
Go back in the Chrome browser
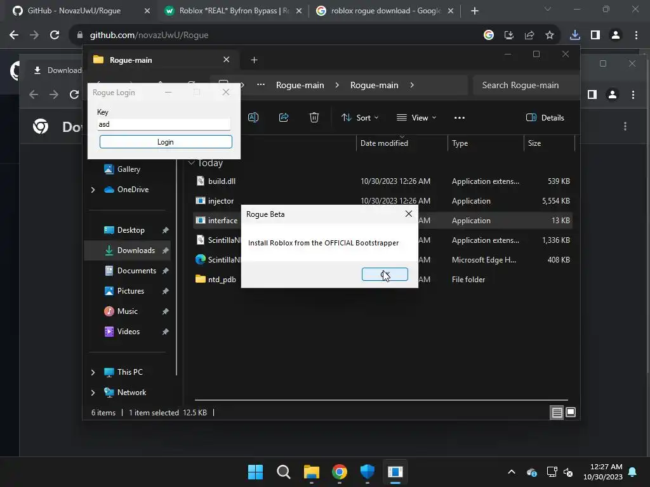[14, 36]
